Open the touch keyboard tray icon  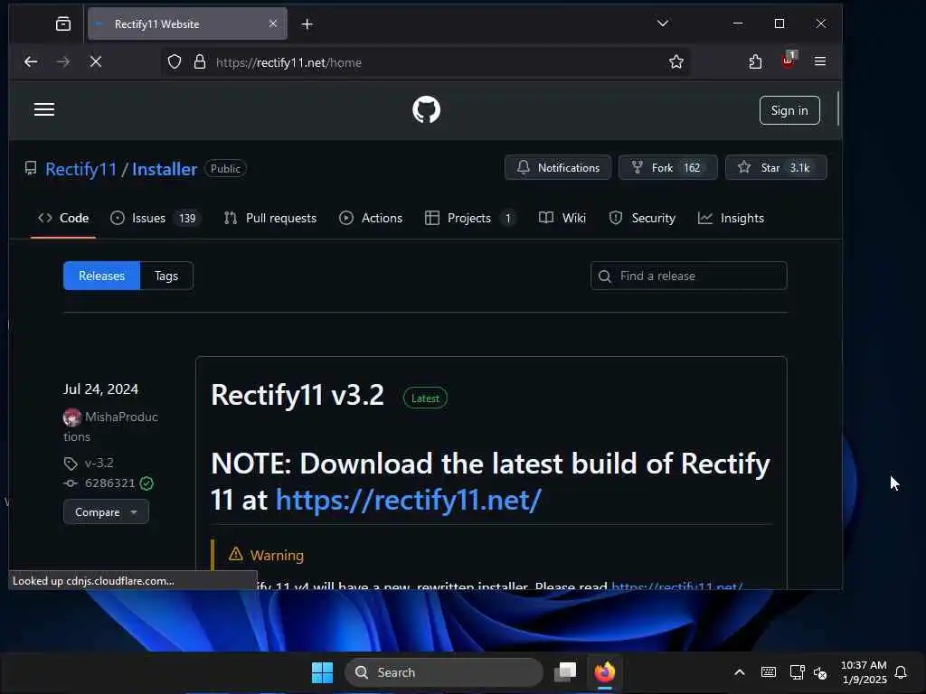tap(769, 672)
